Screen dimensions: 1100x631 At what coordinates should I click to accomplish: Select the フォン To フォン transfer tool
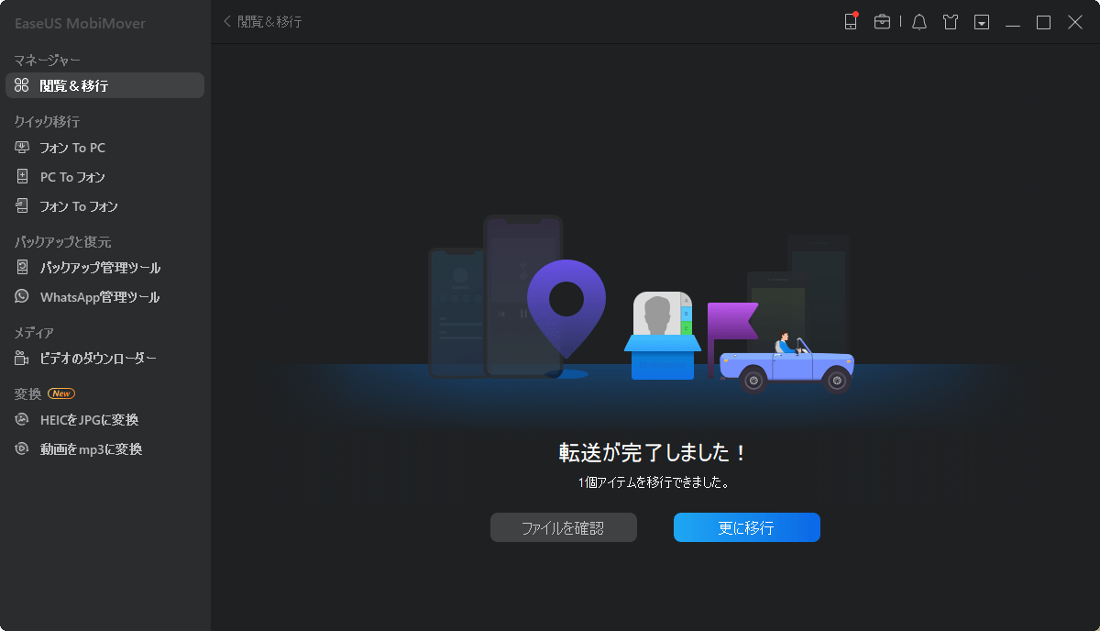tap(71, 205)
